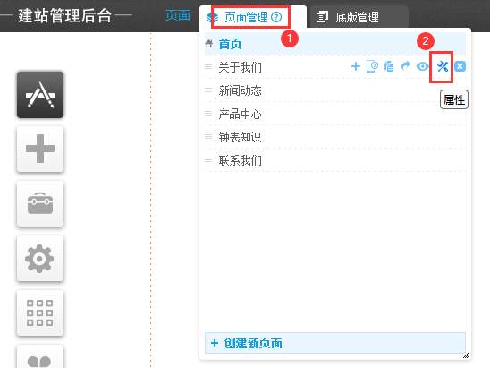Open the toolbox briefcase sidebar icon

pyautogui.click(x=40, y=204)
